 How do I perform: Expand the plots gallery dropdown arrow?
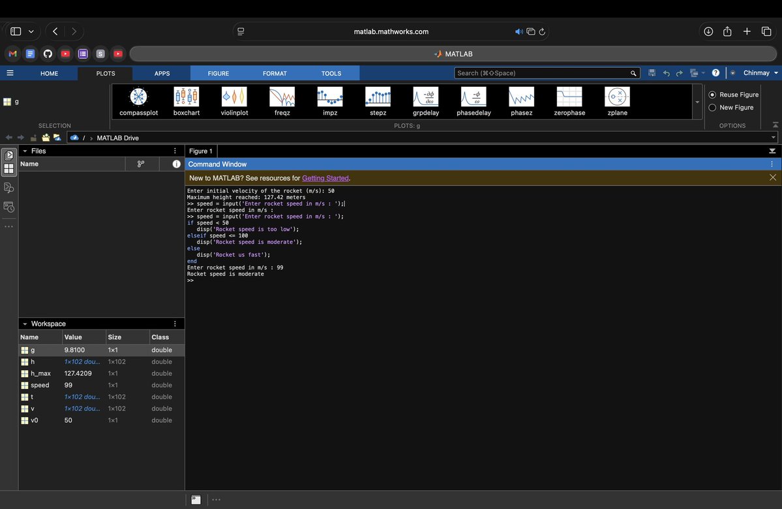tap(697, 102)
